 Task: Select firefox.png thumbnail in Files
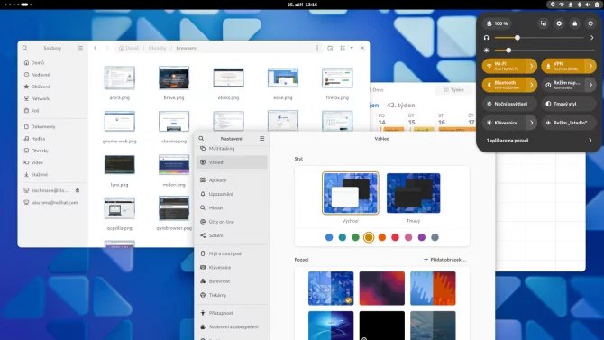337,78
